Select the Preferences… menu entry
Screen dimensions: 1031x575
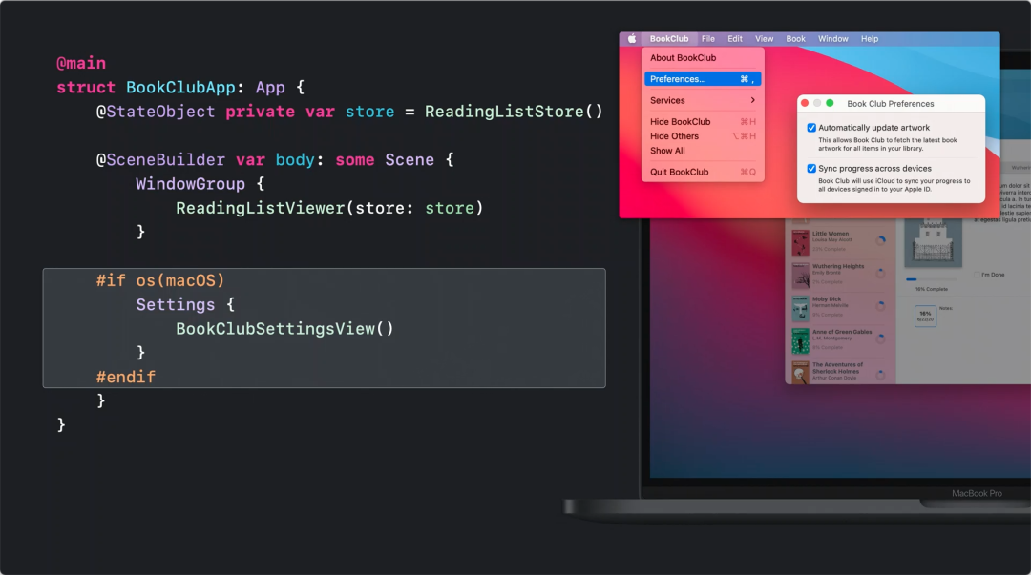(x=703, y=79)
